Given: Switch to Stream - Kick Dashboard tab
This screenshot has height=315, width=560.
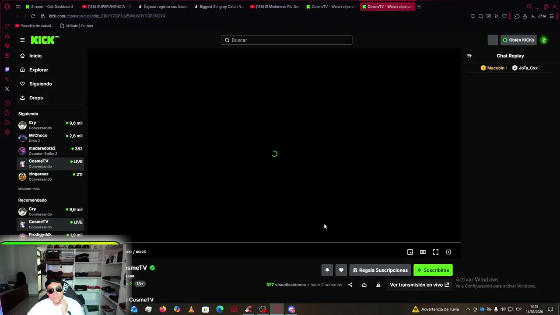Looking at the screenshot, I should tap(49, 7).
